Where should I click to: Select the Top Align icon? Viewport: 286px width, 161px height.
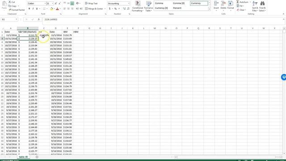(65, 3)
